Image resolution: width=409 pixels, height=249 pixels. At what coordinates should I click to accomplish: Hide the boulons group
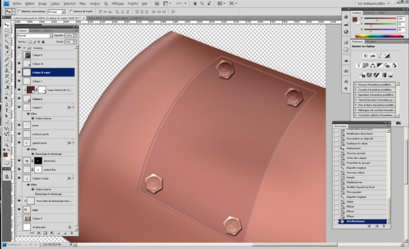(19, 48)
